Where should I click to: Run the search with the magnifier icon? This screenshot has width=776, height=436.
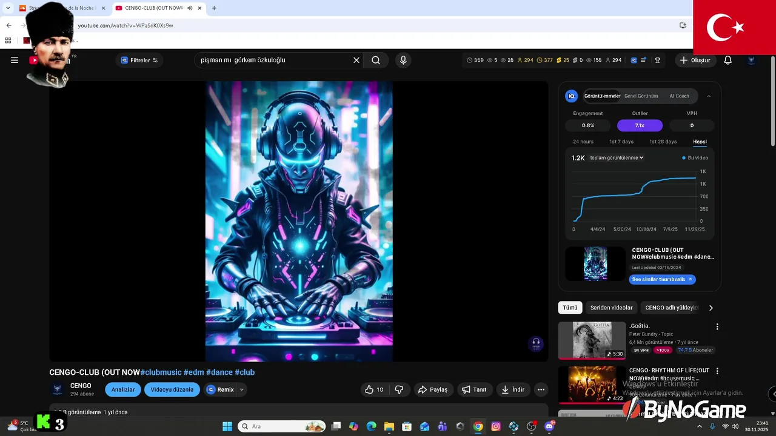point(376,60)
